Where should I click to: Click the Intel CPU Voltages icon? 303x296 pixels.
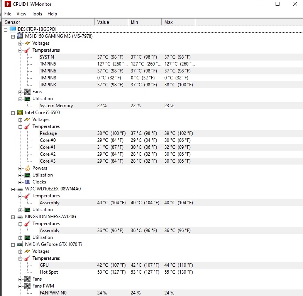click(27, 119)
